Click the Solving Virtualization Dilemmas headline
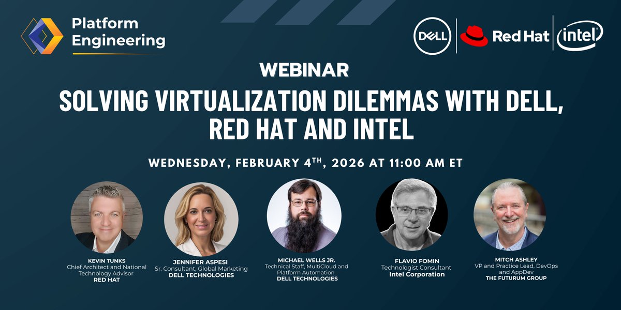 (310, 115)
